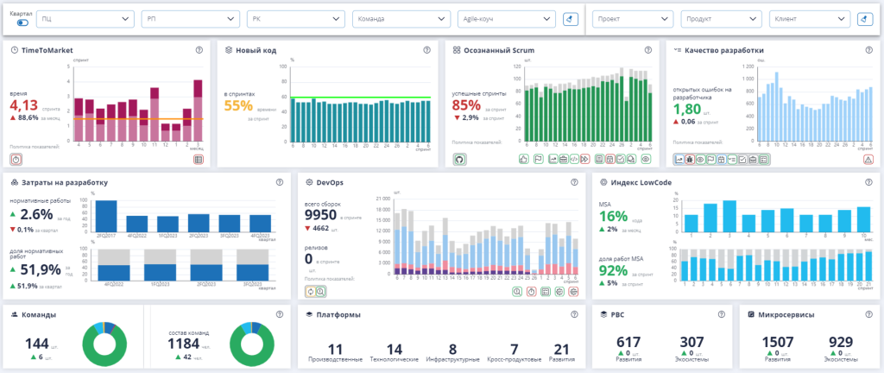Screen dimensions: 884x373
Task: Click the red timer icon in DevOps
Action: [531, 292]
